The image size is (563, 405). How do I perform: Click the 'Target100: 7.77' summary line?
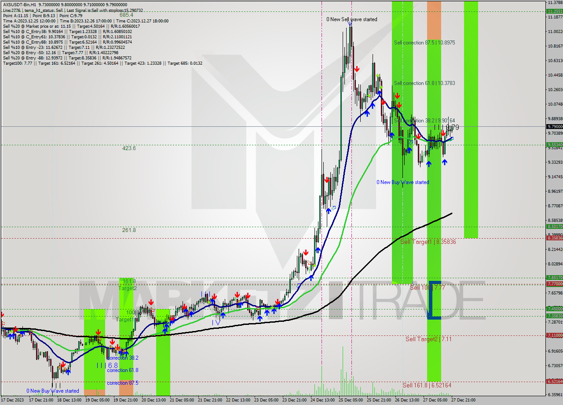[103, 63]
